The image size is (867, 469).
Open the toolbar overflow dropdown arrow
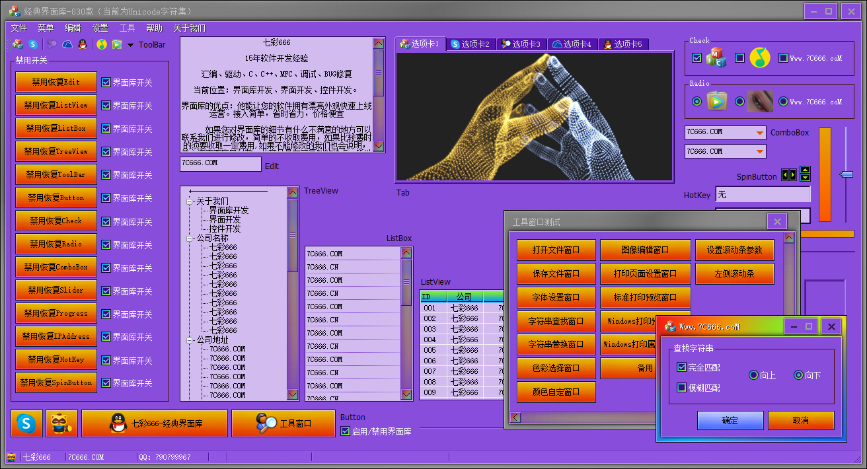[130, 45]
